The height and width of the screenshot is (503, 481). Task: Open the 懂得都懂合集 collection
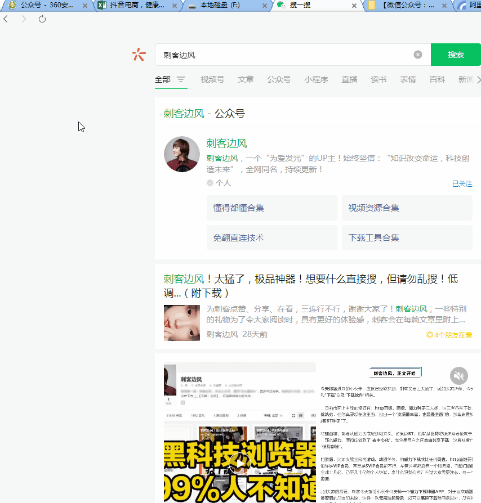coord(271,208)
